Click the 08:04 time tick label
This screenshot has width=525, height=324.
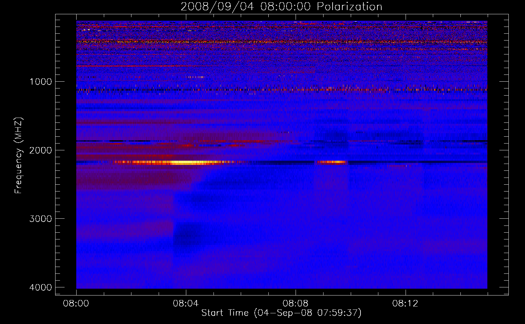(x=186, y=304)
